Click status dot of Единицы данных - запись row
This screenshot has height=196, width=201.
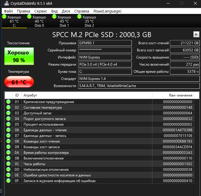8,136
